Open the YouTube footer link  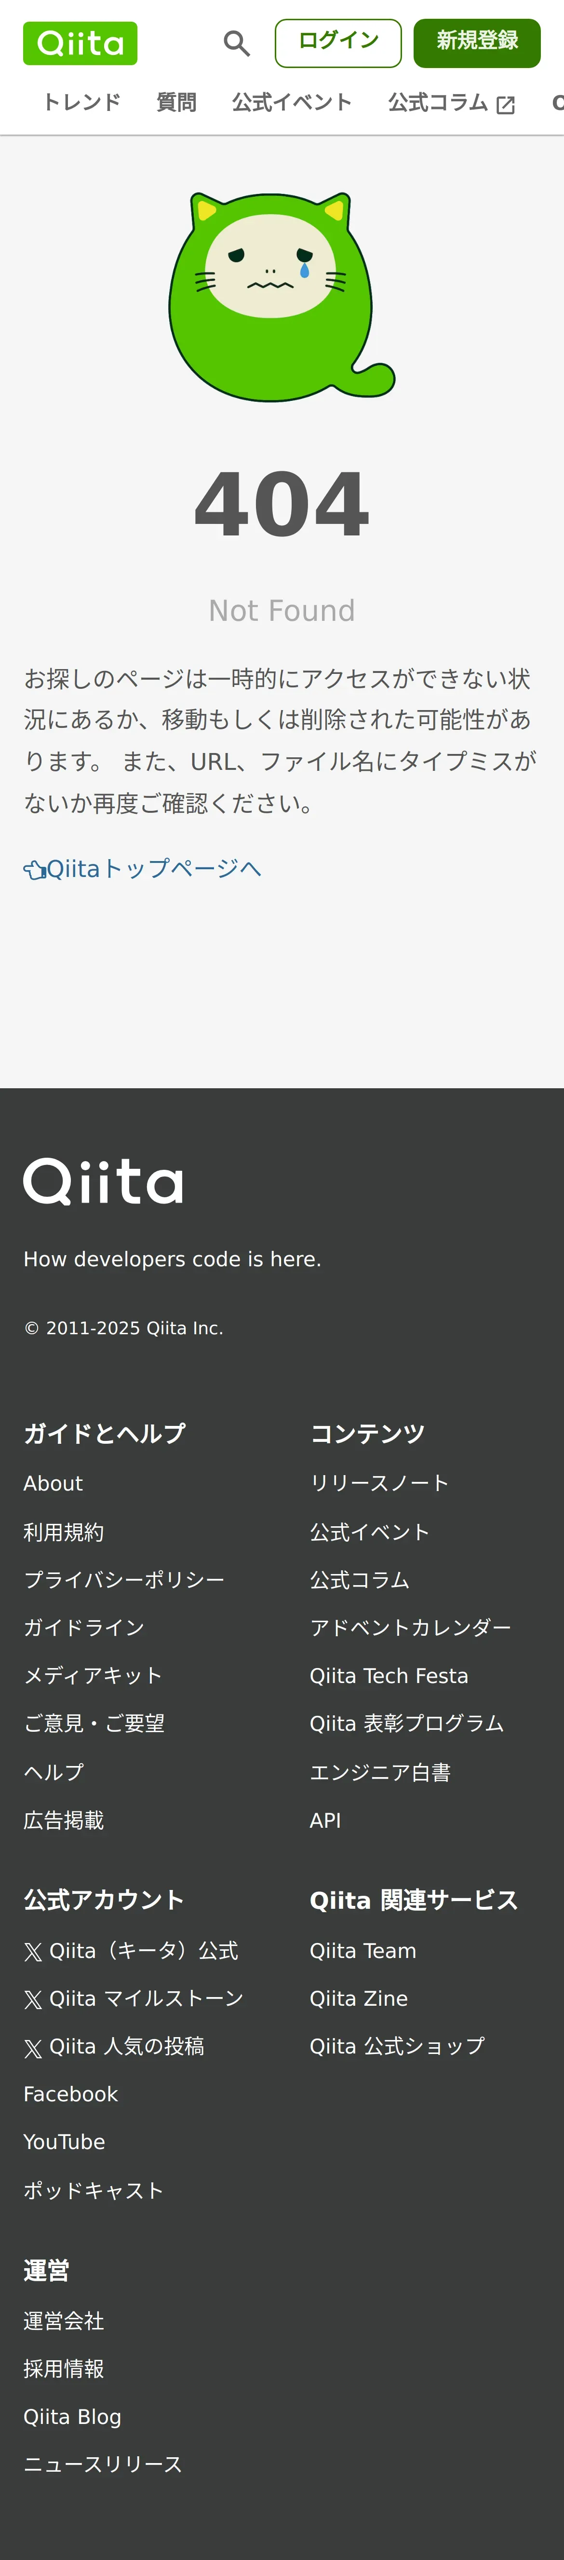[65, 2142]
